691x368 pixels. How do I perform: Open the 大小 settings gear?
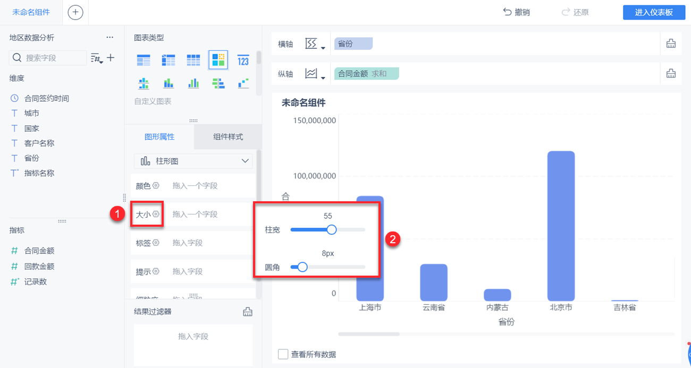click(x=156, y=214)
